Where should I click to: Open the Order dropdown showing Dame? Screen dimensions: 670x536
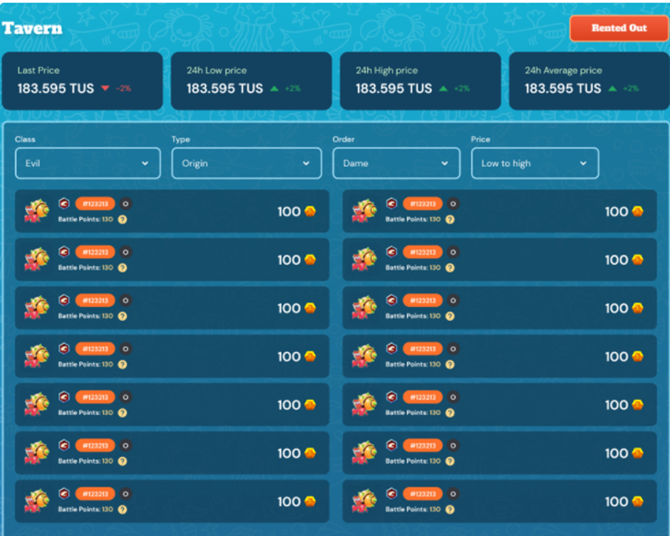(396, 163)
